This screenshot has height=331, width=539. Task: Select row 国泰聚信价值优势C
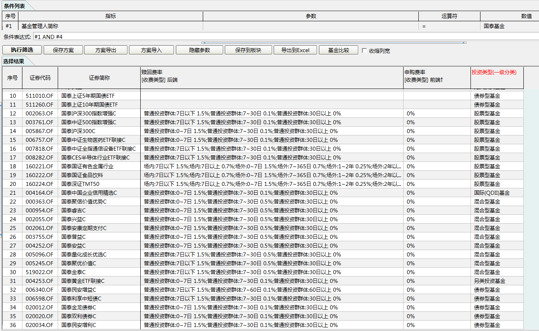[263, 202]
